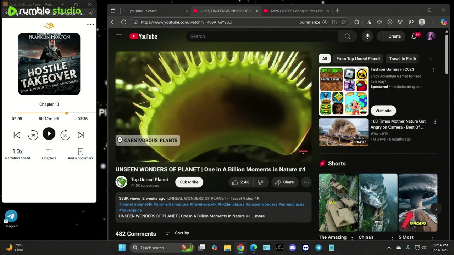Subscribe to Top Unreal Planet
This screenshot has width=454, height=255.
[x=189, y=182]
